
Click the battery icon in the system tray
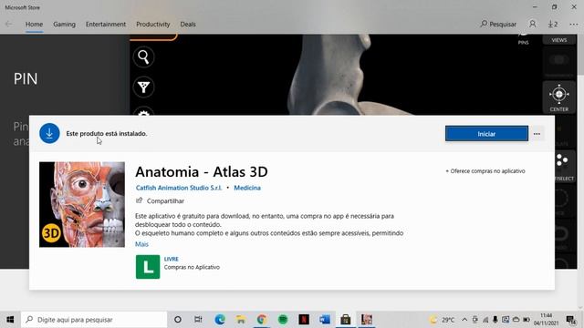click(527, 320)
